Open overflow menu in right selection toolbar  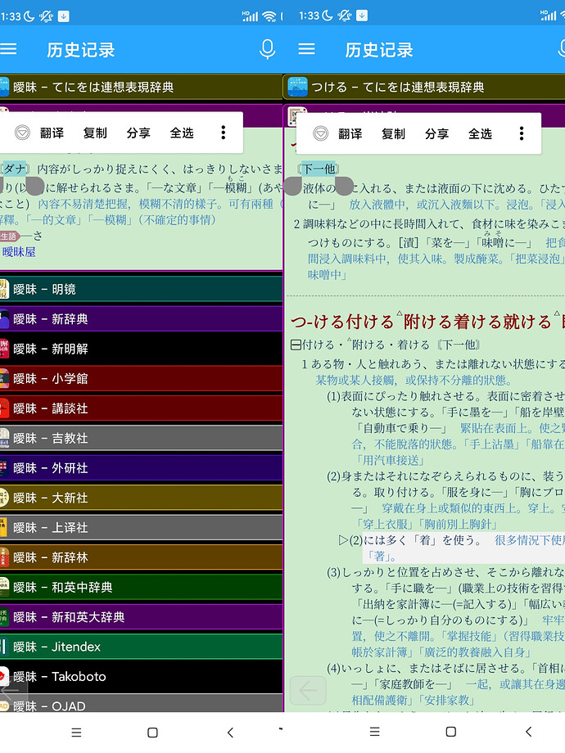click(x=522, y=133)
